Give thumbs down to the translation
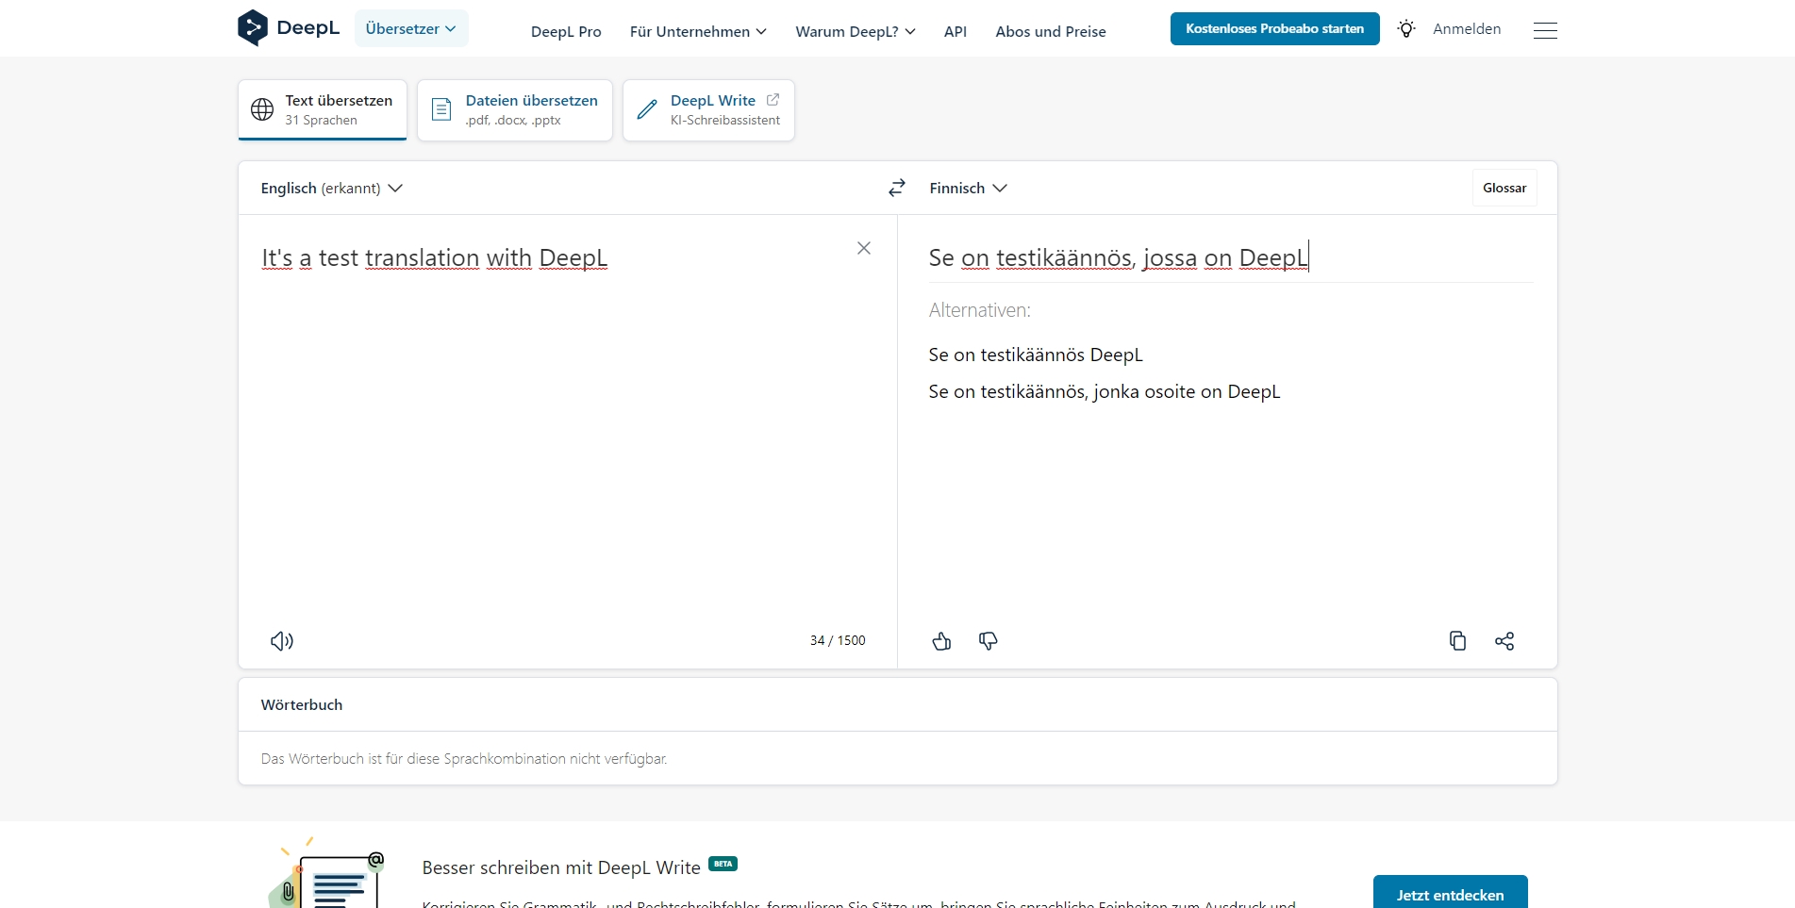 pos(988,641)
